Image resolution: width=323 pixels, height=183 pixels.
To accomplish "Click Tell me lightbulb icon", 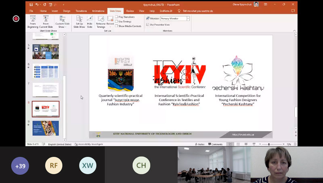I will (x=179, y=11).
